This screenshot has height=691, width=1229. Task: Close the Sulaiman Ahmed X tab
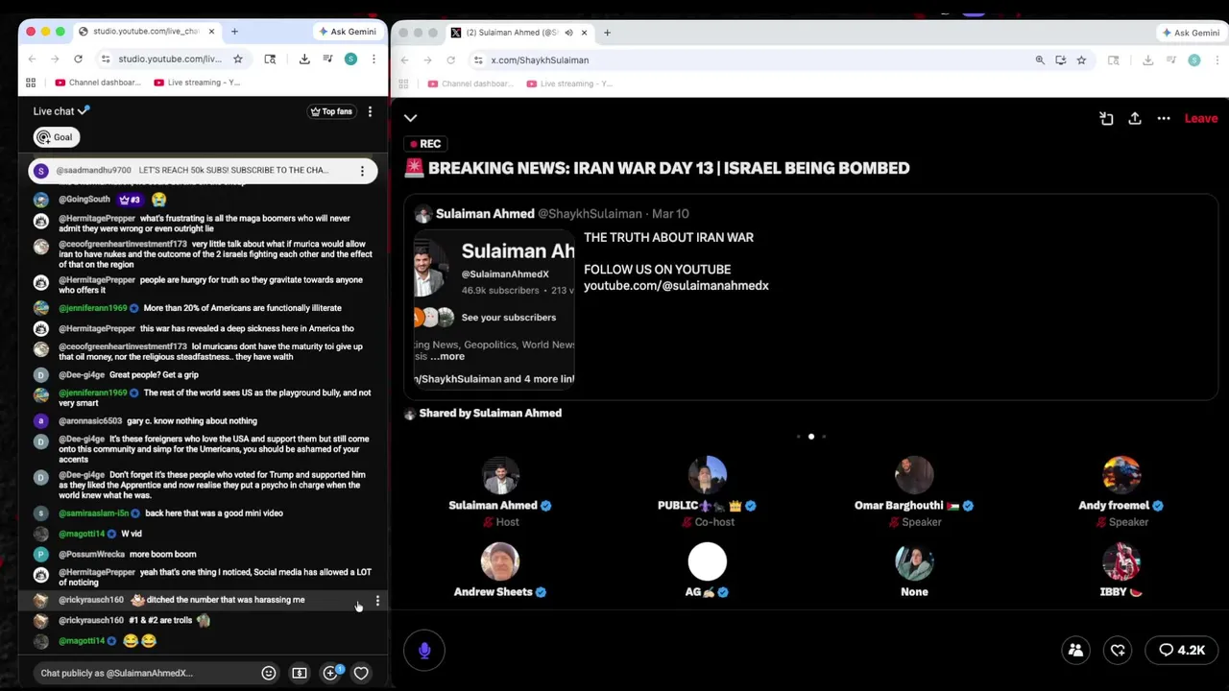pyautogui.click(x=584, y=33)
